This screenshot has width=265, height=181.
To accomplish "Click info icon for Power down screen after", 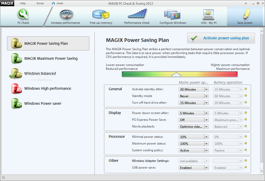I will (246, 113).
